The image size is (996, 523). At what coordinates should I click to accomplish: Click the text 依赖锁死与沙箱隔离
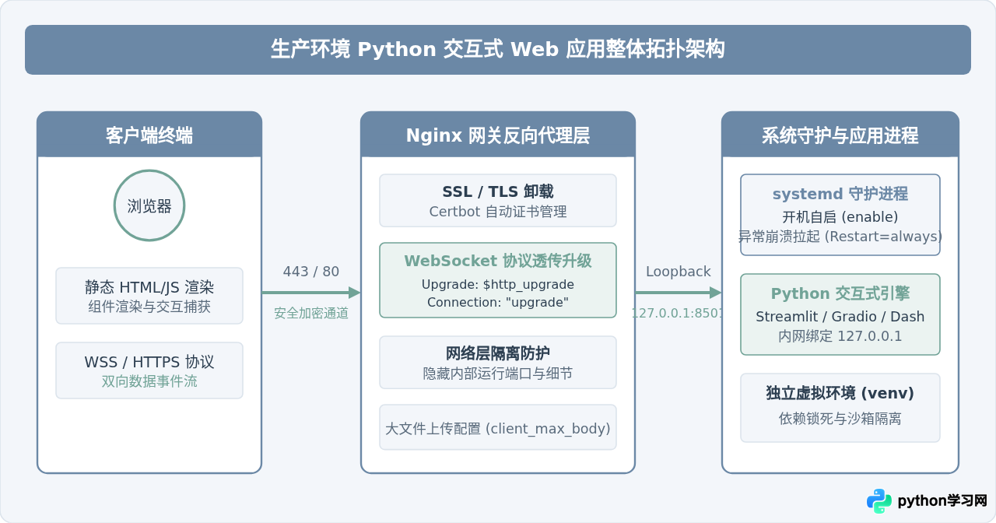[x=840, y=419]
